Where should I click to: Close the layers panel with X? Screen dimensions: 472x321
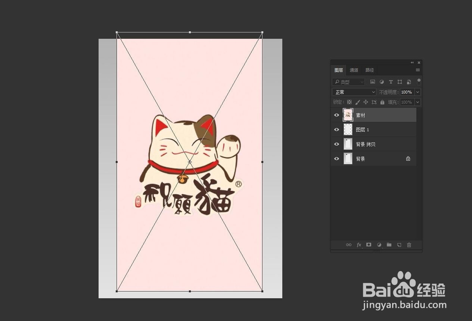(419, 63)
